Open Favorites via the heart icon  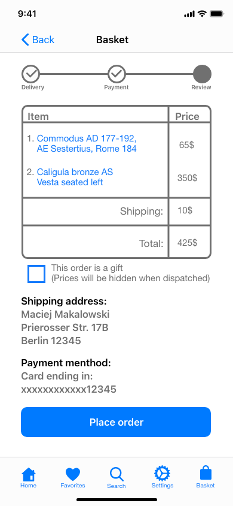(73, 475)
